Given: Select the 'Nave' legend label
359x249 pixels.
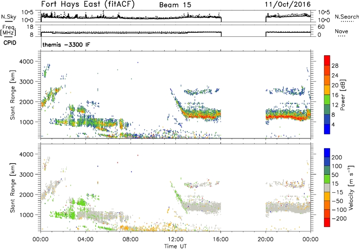Looking at the screenshot, I should point(341,31).
